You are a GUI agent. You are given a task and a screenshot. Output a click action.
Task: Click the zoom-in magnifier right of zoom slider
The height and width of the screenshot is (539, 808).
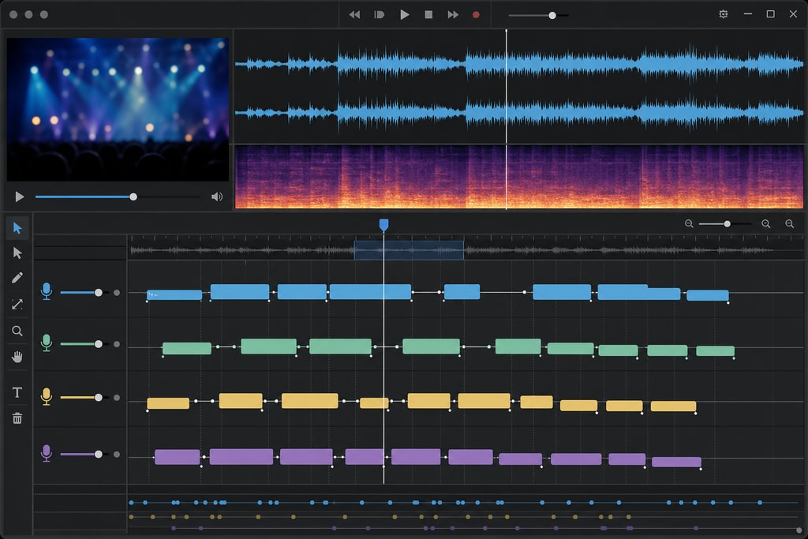click(766, 223)
